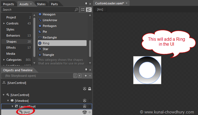Viewport: 198px width, 115px height.
Task: Pin the Objects and Timeline panel
Action: (86, 70)
